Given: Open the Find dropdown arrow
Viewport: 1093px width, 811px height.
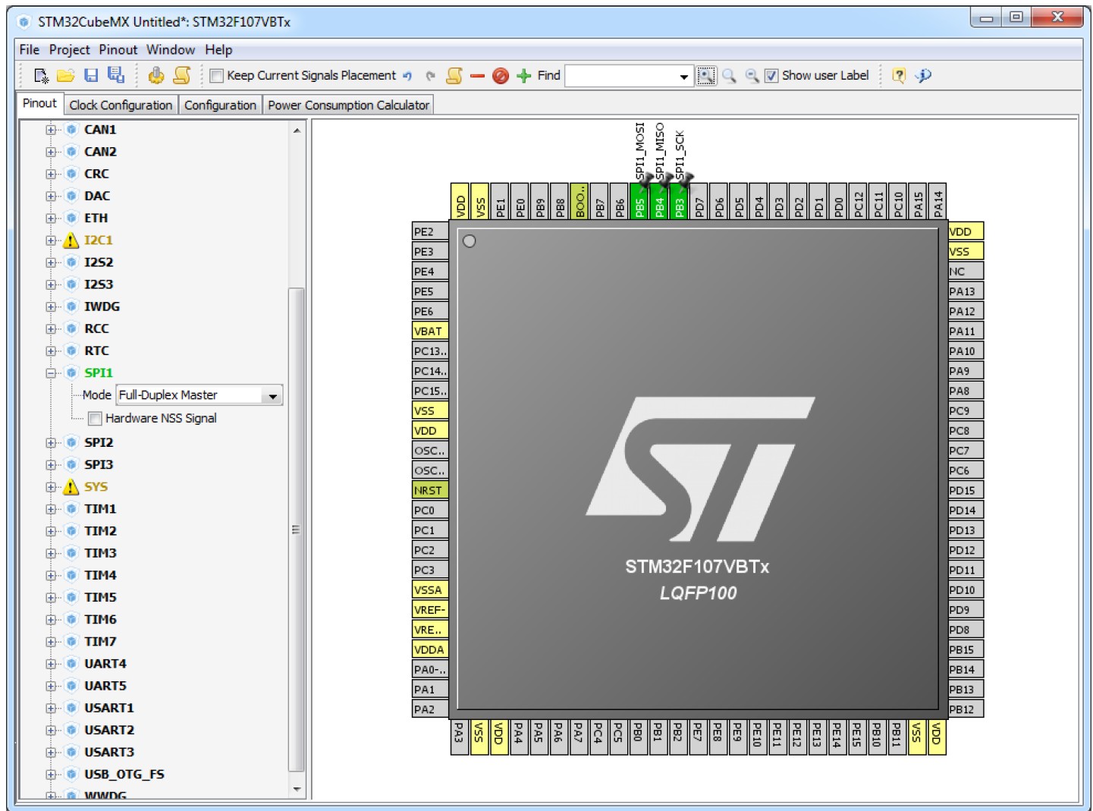Looking at the screenshot, I should coord(684,77).
